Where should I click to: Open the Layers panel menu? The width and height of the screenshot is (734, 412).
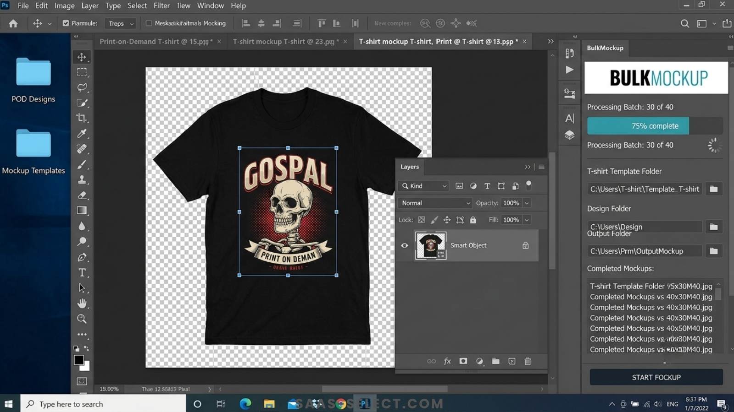541,167
